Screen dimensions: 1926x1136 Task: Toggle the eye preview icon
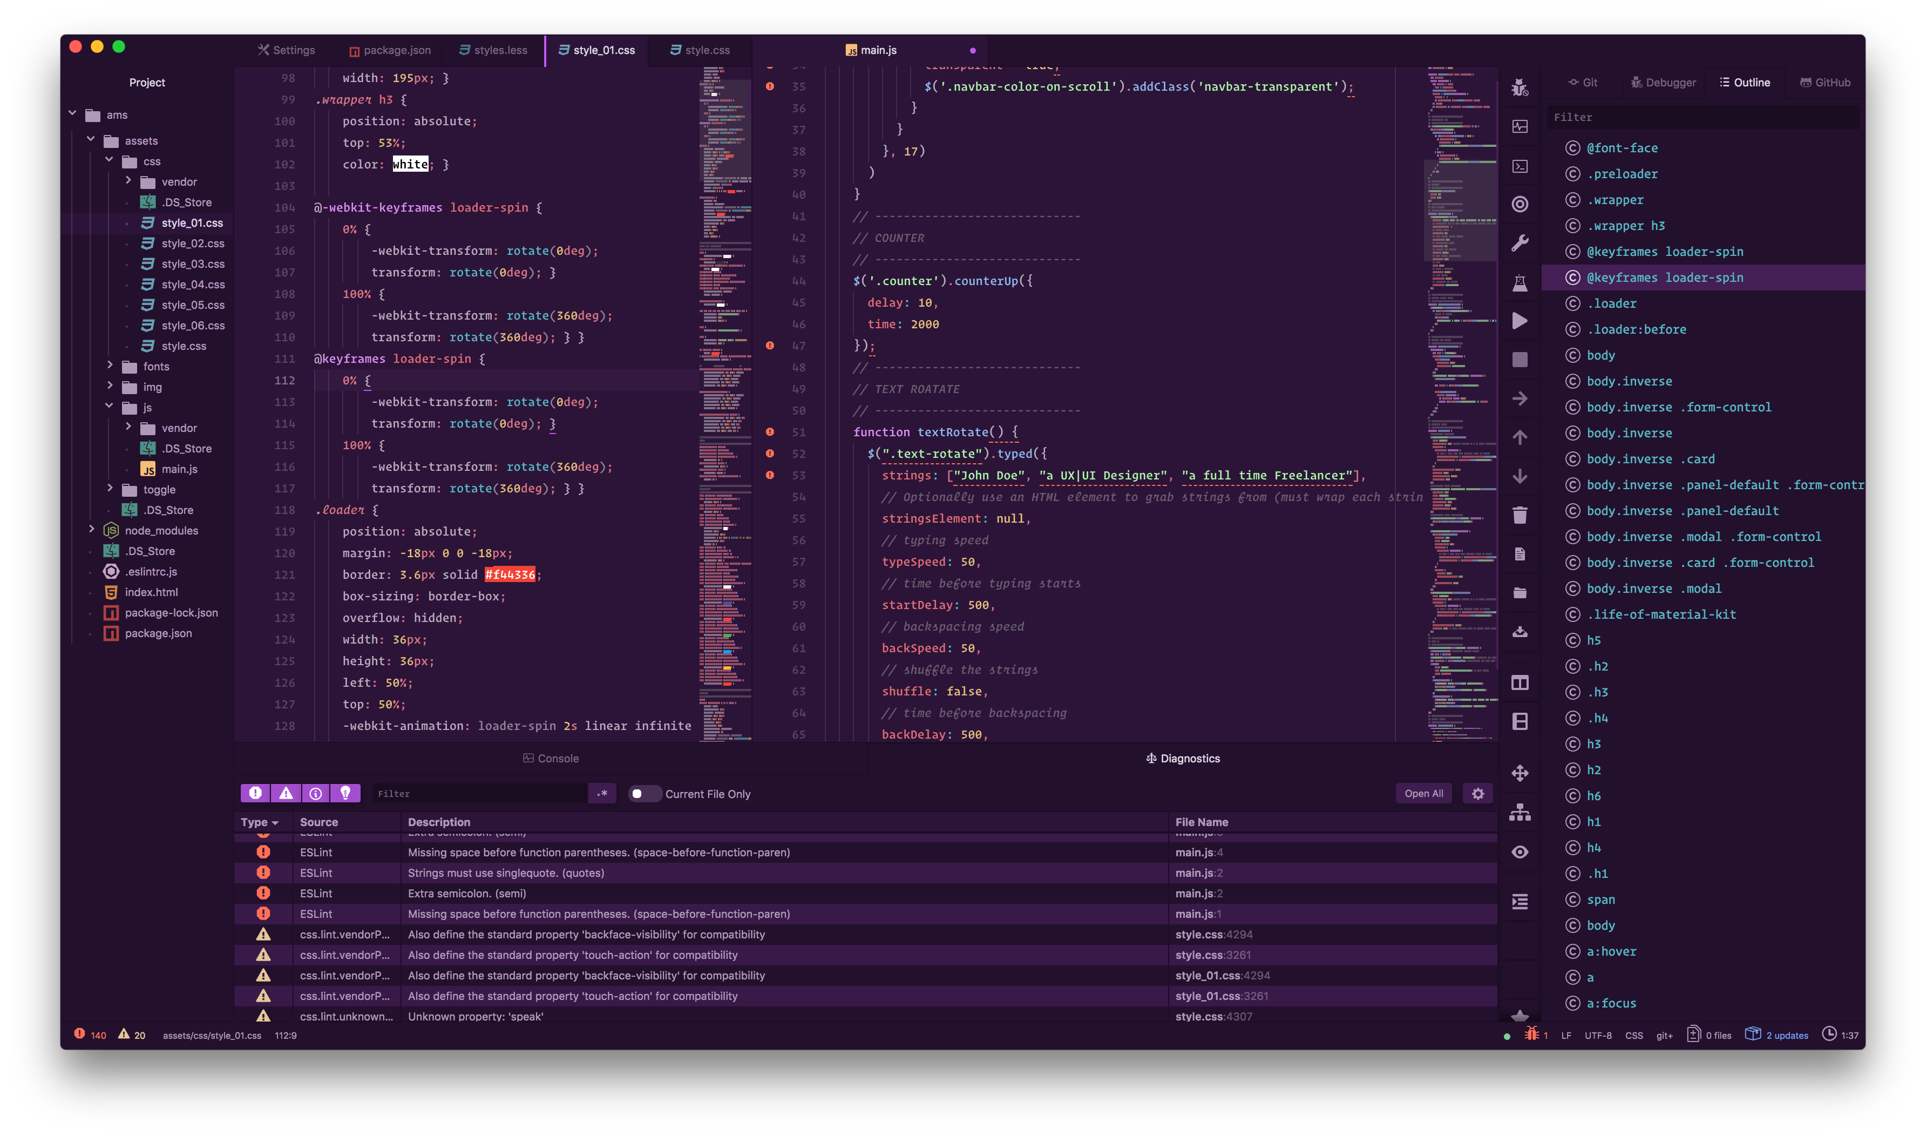click(x=1520, y=852)
